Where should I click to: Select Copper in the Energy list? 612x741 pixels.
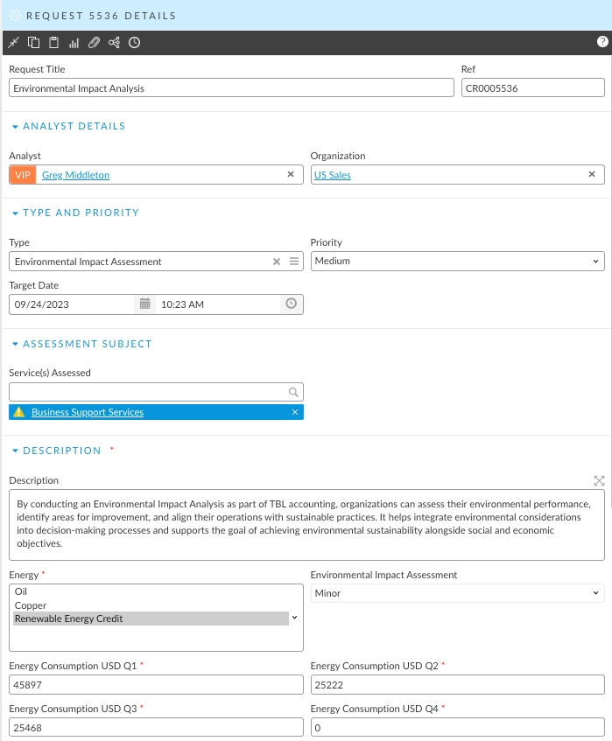(31, 605)
